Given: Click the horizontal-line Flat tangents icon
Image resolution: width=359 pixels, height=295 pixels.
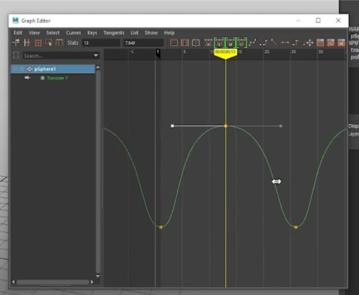Looking at the screenshot, I should tap(285, 43).
